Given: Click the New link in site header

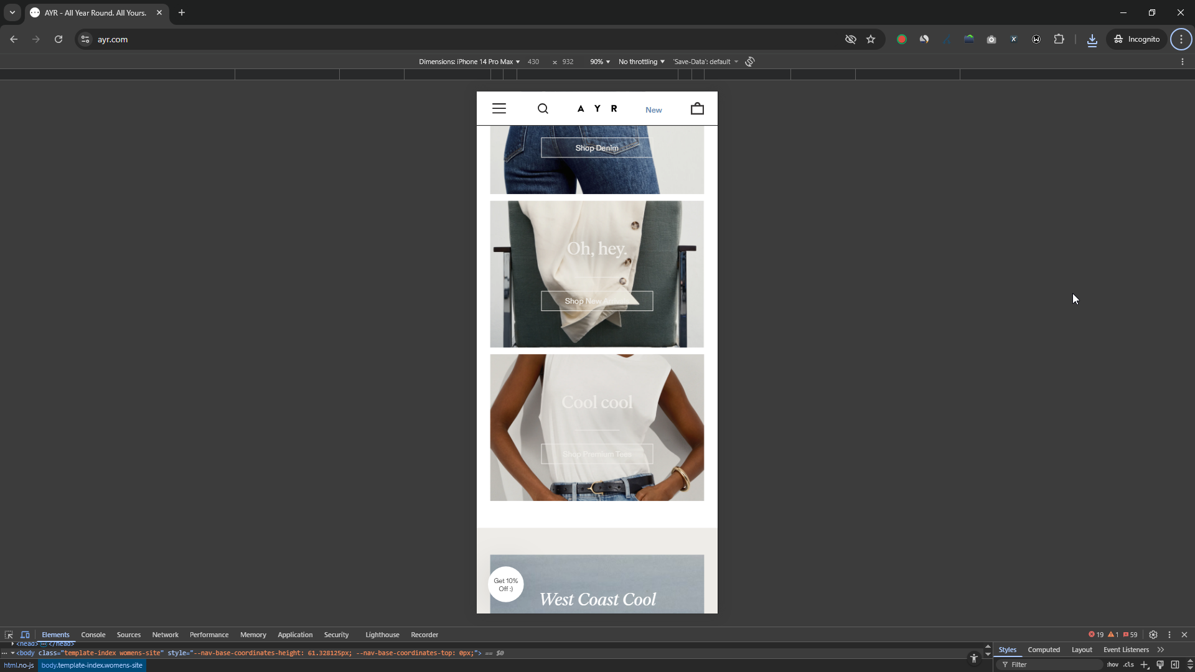Looking at the screenshot, I should coord(654,110).
